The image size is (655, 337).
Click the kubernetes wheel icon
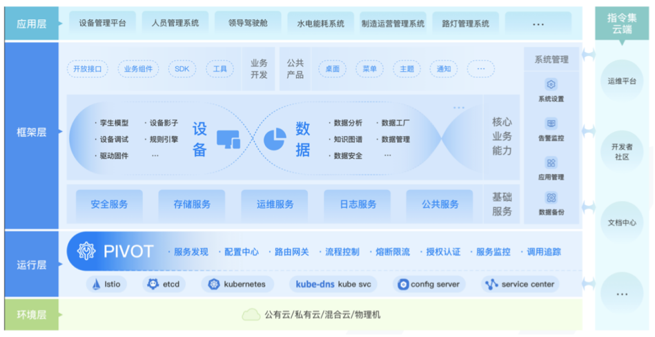[213, 284]
